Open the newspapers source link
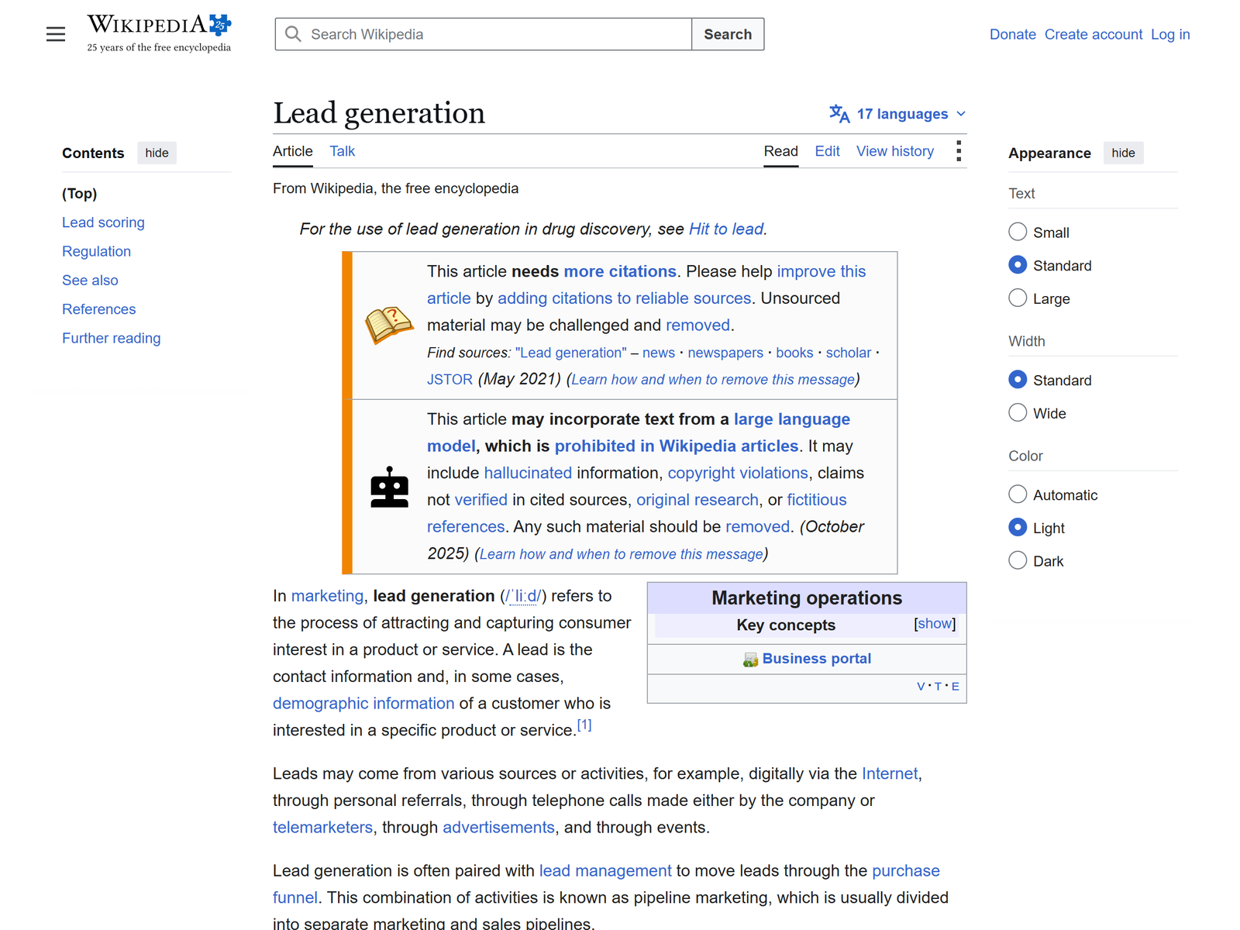 pyautogui.click(x=725, y=353)
